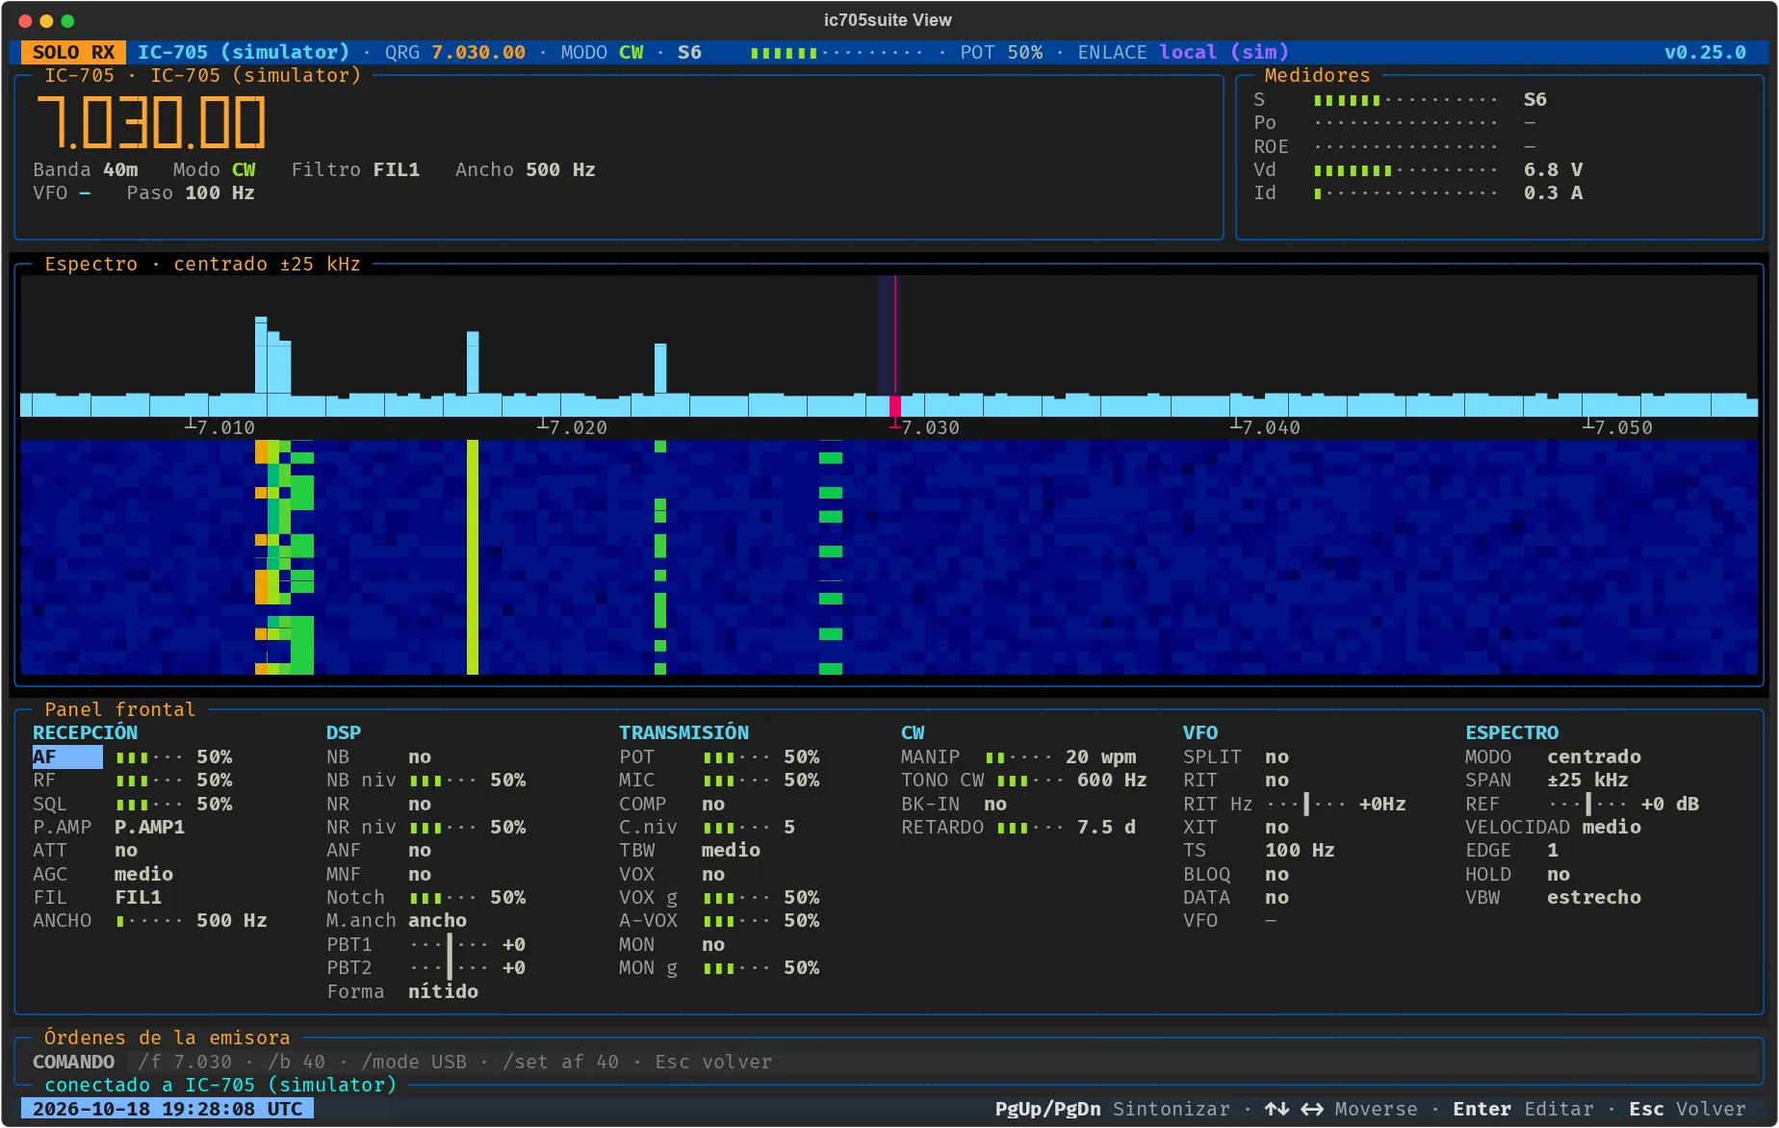
Task: Change the EDGE value 1
Action: tap(1553, 850)
